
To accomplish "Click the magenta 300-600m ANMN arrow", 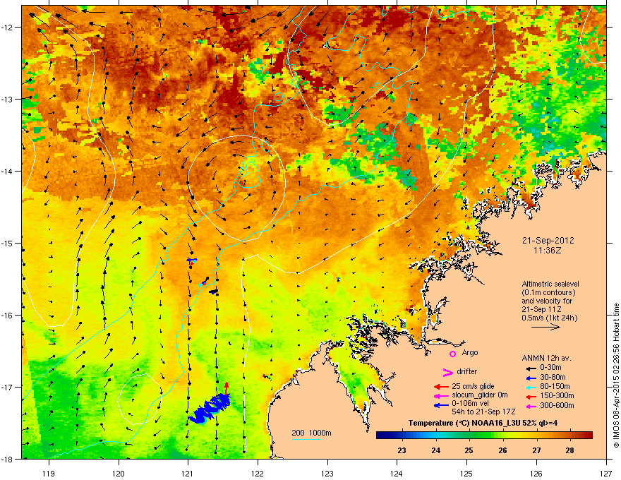I will 531,406.
